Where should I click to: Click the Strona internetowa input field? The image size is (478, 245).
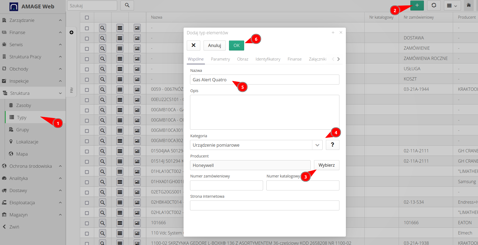[x=264, y=205]
